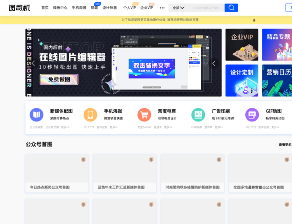Go to 首页 in top navigation
This screenshot has width=292, height=224.
45,8
